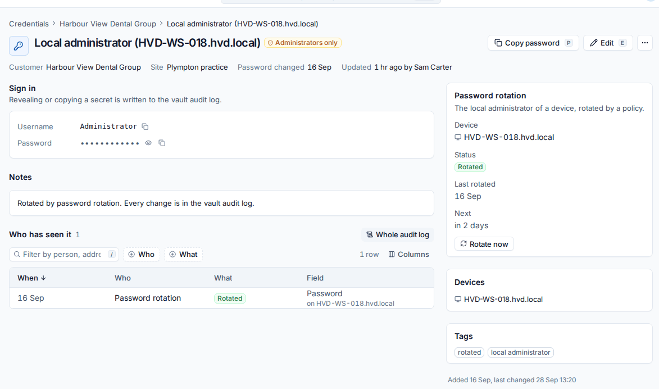This screenshot has height=389, width=659.
Task: Reveal the hidden password with the eye icon
Action: [148, 143]
